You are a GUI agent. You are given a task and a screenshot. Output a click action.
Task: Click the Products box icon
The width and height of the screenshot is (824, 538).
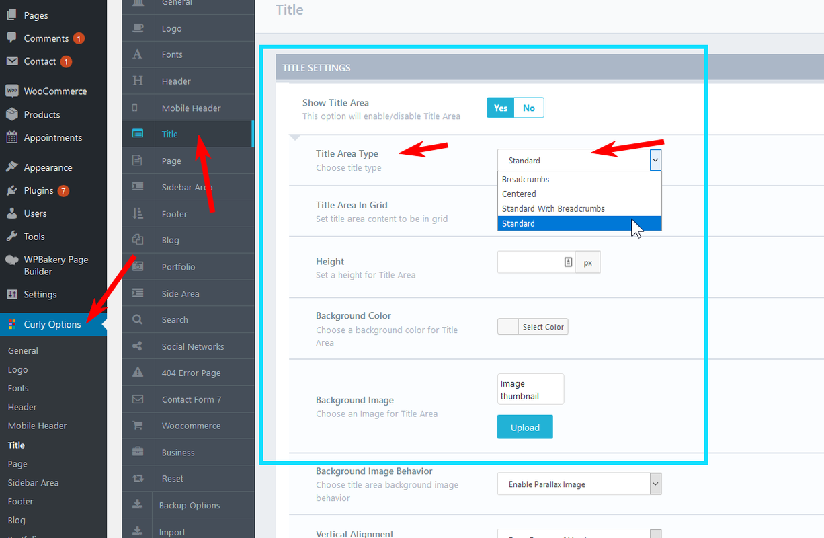tap(11, 114)
